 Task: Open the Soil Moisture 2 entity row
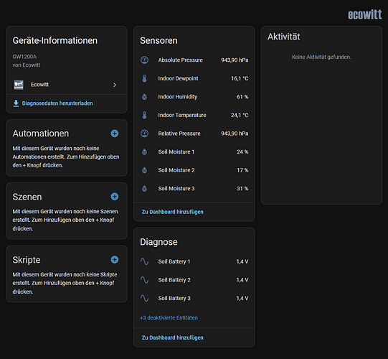[x=194, y=170]
